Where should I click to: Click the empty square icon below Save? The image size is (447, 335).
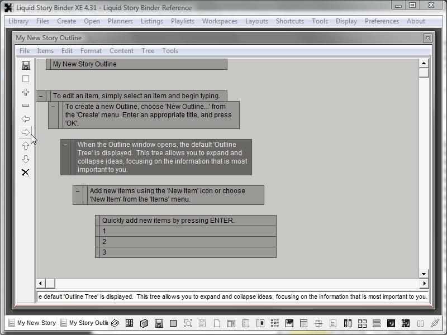pyautogui.click(x=26, y=79)
